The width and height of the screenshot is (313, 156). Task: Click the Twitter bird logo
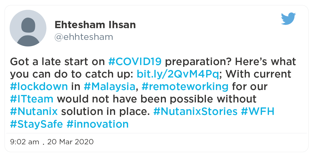point(288,19)
